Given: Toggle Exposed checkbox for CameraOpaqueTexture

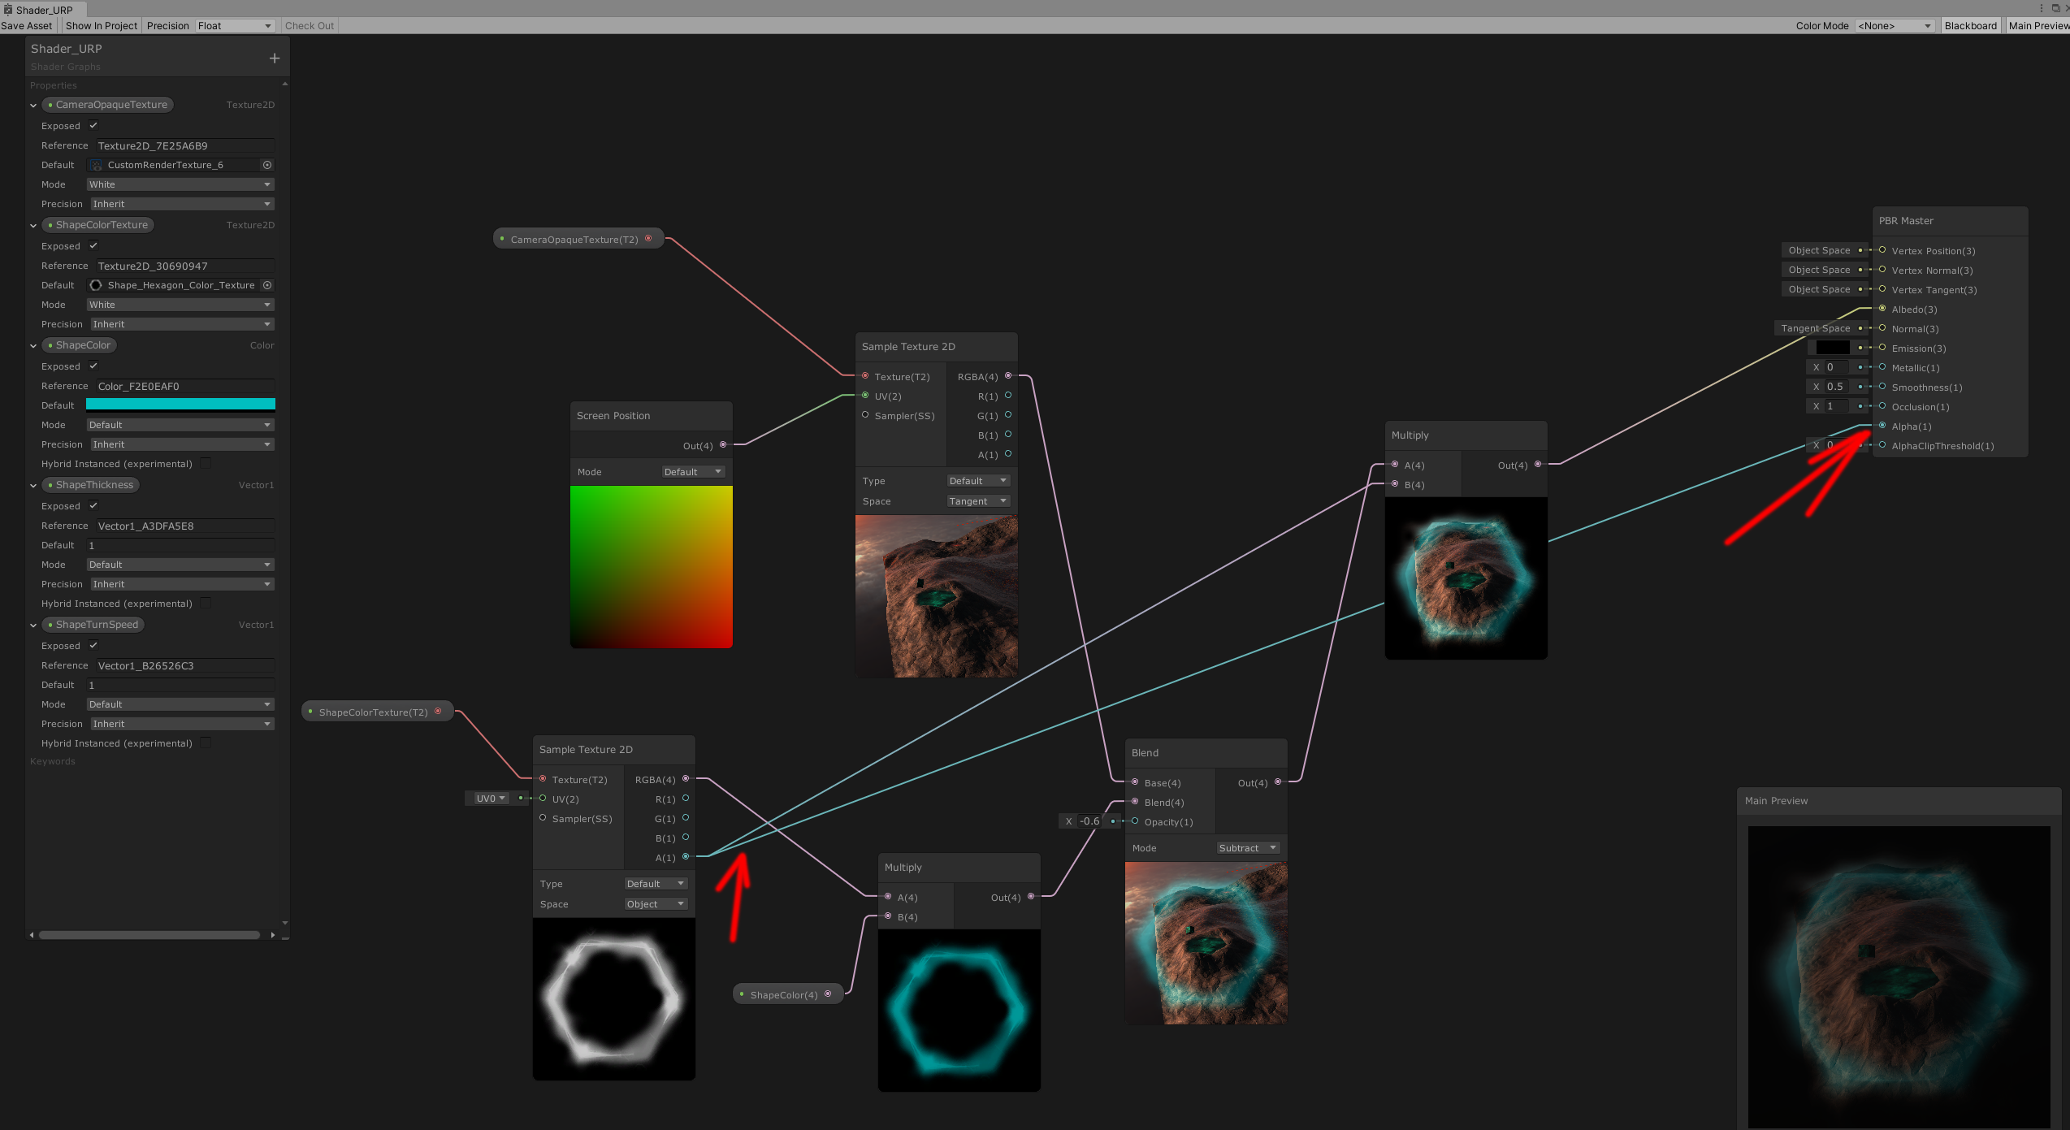Looking at the screenshot, I should (93, 125).
